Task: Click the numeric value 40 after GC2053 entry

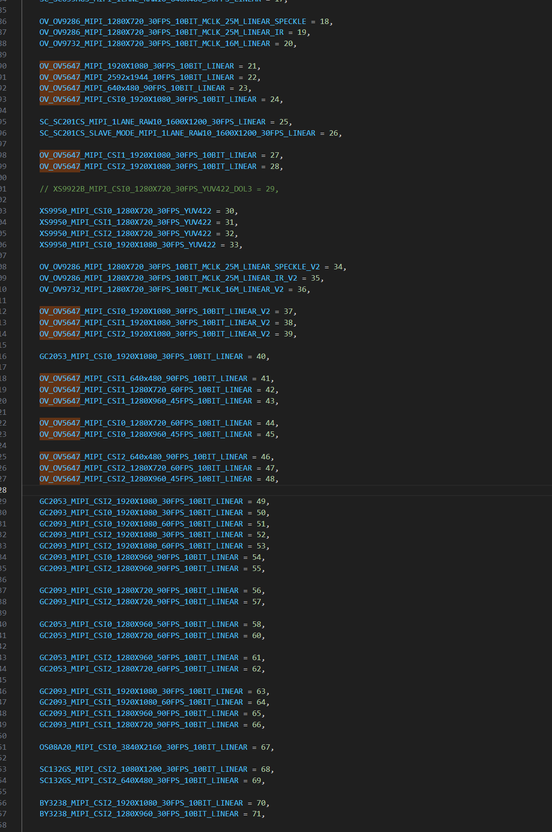Action: tap(261, 357)
